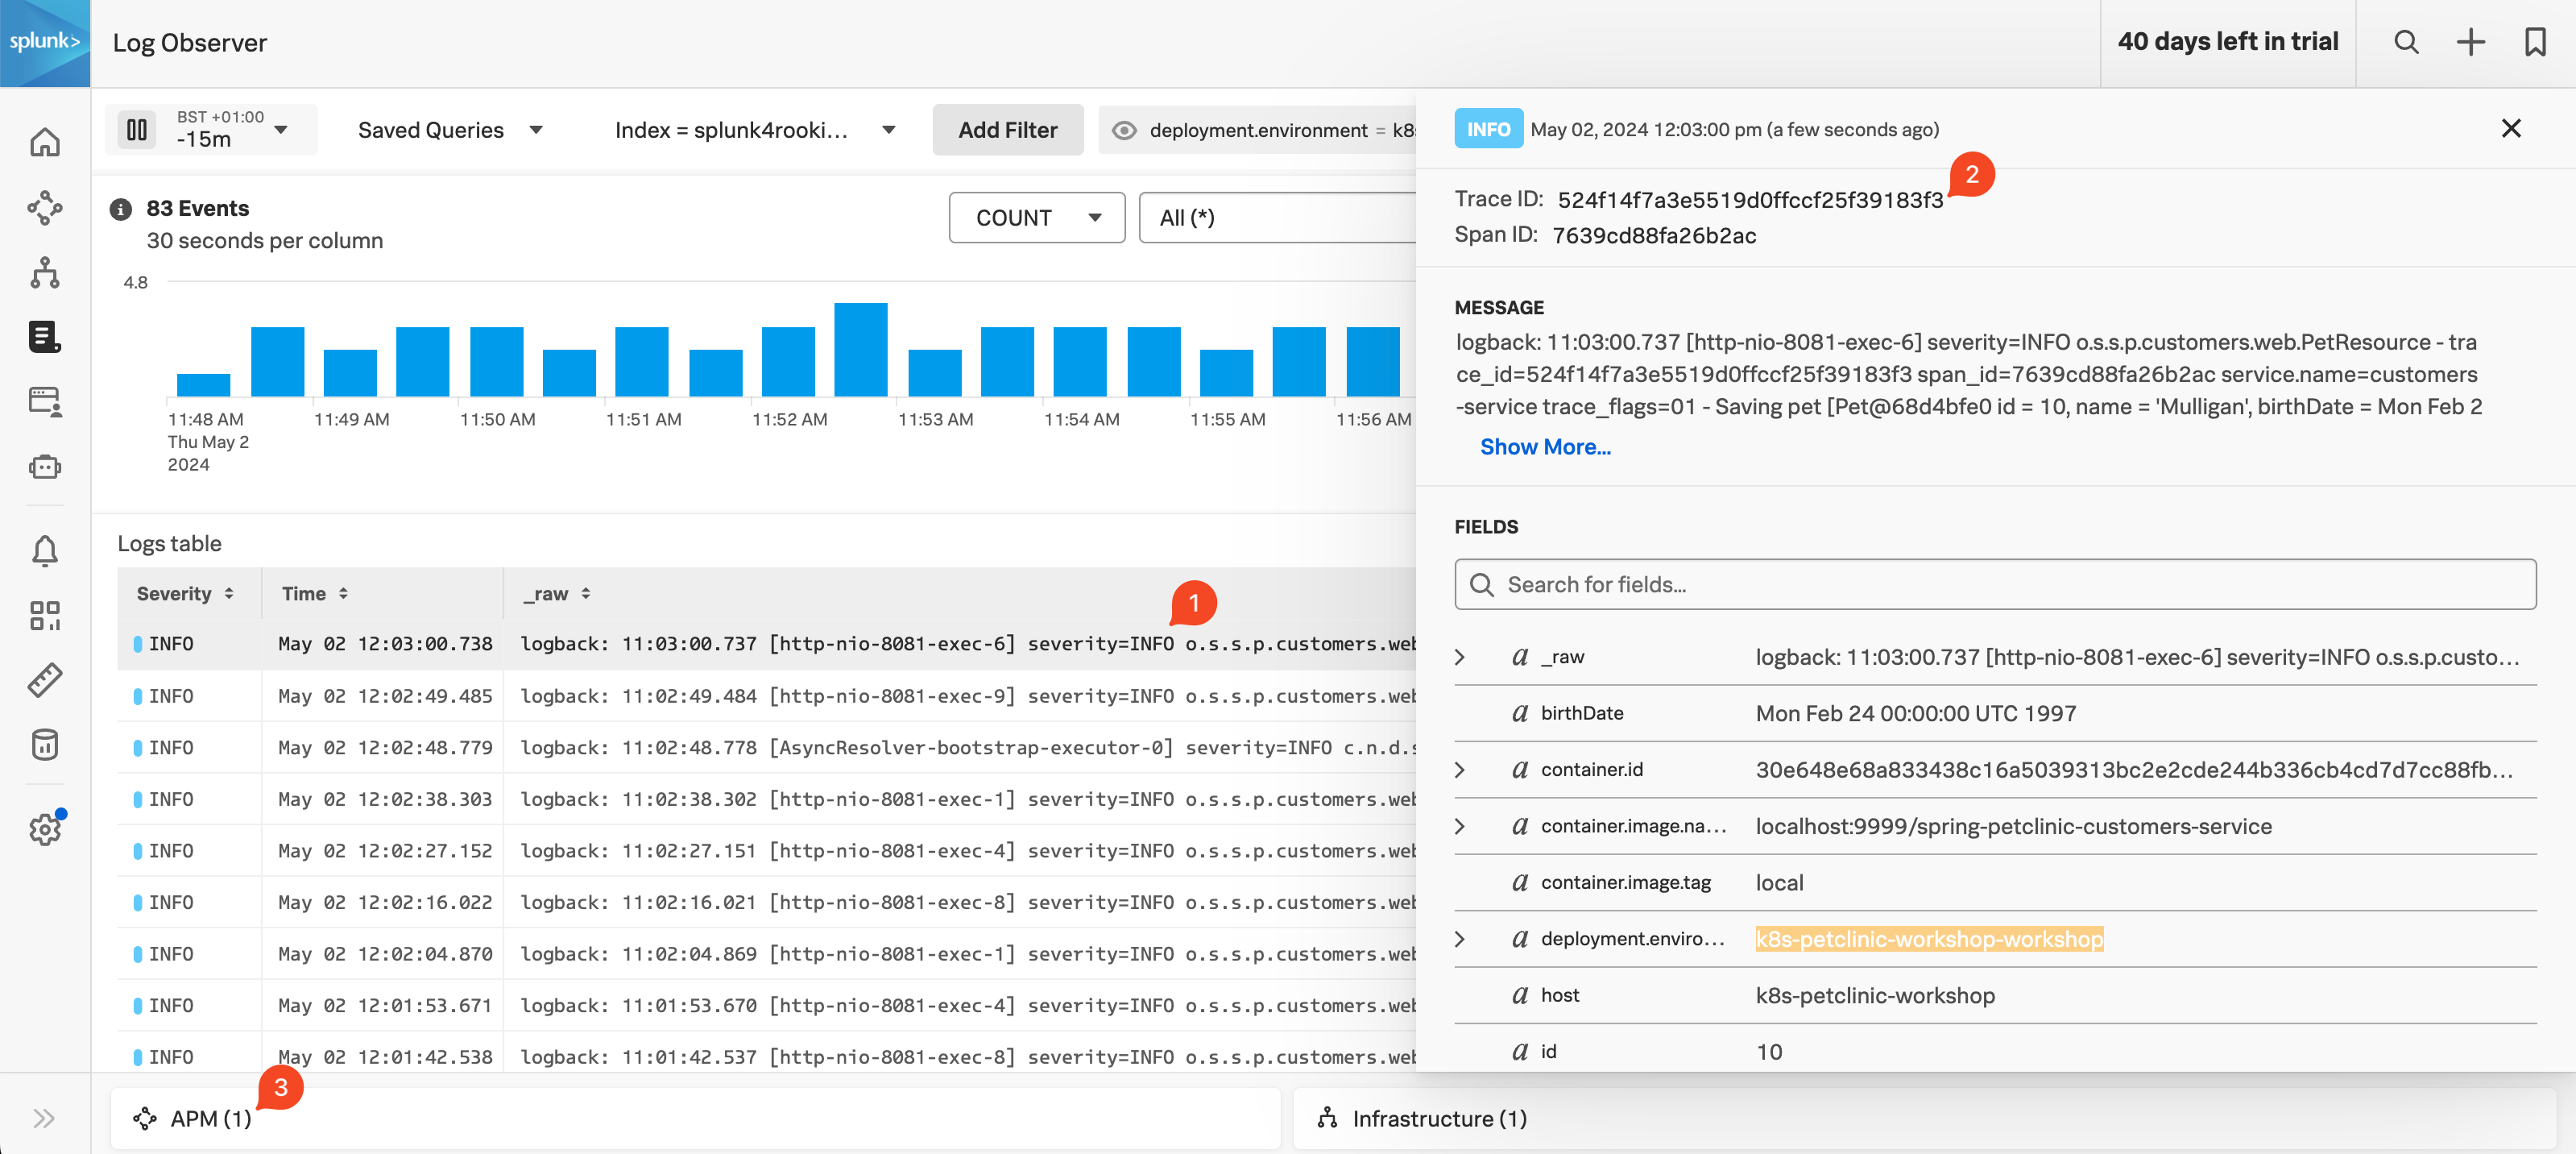Pause live log streaming
The image size is (2576, 1154).
tap(137, 129)
